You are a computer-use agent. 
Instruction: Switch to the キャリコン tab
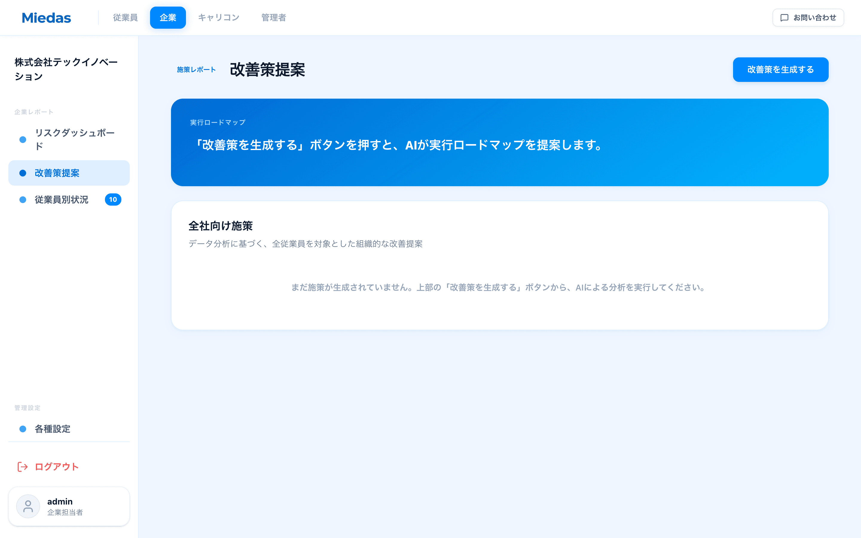[x=219, y=17]
